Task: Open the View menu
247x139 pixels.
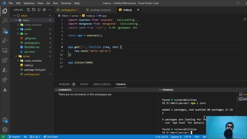Action: pos(40,3)
